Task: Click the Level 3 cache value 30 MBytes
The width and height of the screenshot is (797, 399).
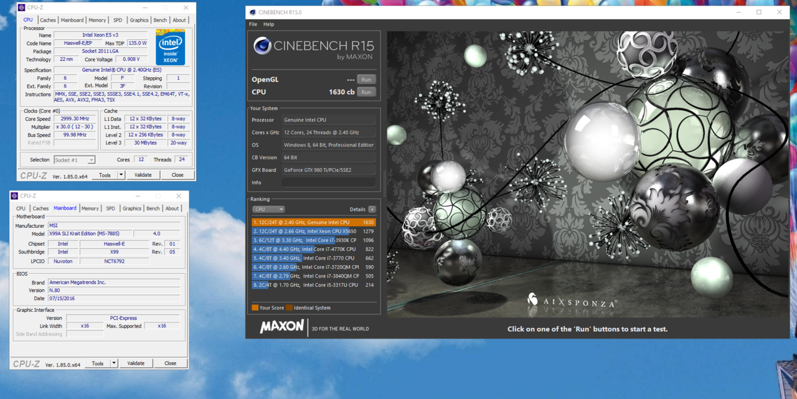Action: click(x=145, y=143)
